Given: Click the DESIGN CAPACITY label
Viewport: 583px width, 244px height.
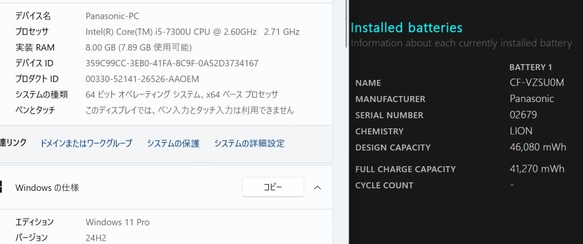Looking at the screenshot, I should [x=393, y=147].
